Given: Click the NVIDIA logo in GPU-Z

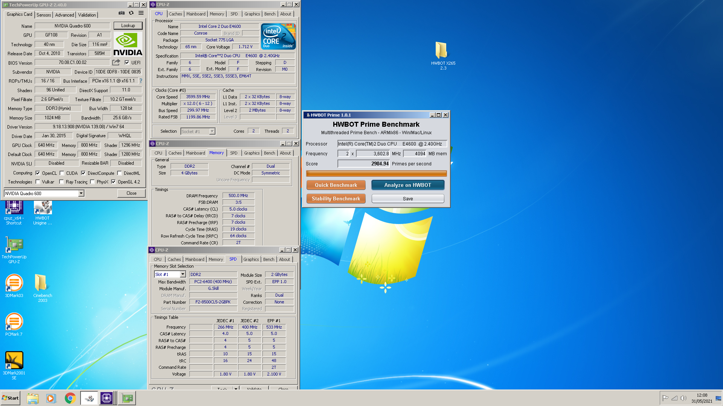Looking at the screenshot, I should tap(128, 44).
